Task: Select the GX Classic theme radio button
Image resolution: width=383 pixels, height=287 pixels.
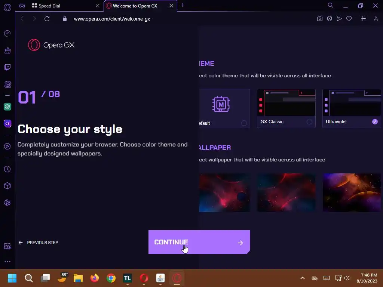Action: coord(309,121)
